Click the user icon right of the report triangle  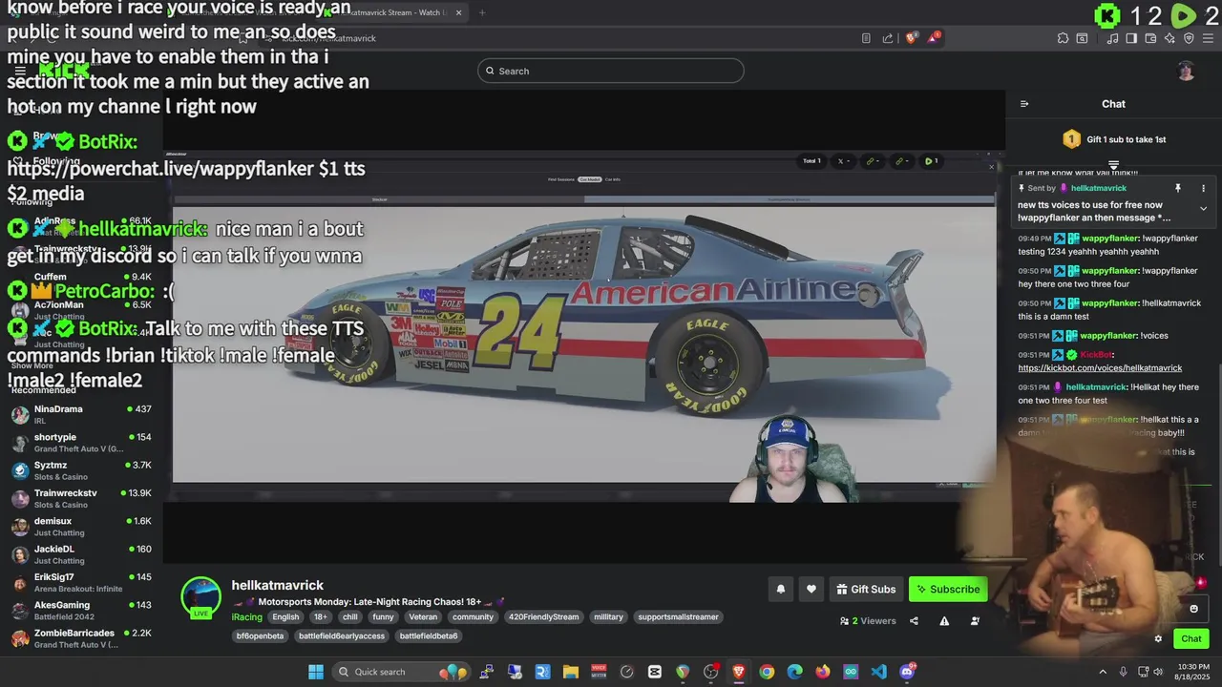975,621
